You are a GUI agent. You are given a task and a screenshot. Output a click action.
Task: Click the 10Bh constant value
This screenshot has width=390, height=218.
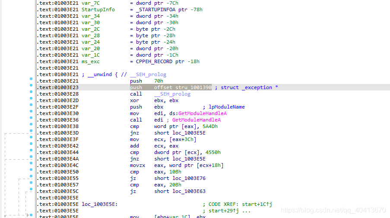pos(175,172)
